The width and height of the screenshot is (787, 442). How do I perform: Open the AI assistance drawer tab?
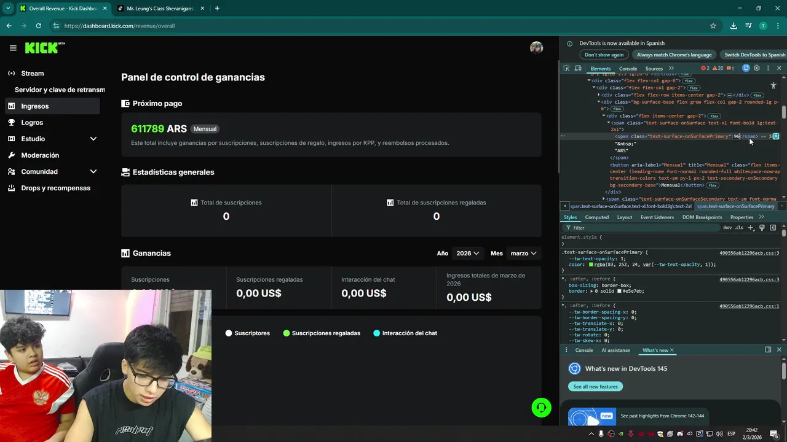615,350
